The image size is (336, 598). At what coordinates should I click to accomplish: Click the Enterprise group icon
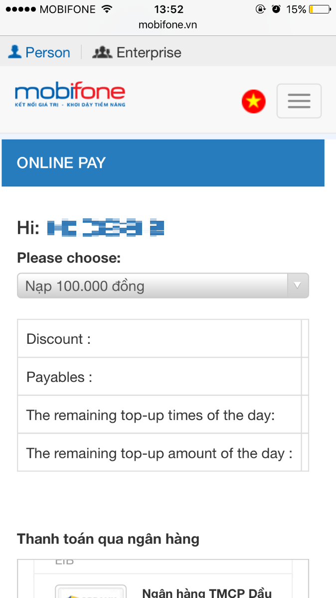coord(102,52)
